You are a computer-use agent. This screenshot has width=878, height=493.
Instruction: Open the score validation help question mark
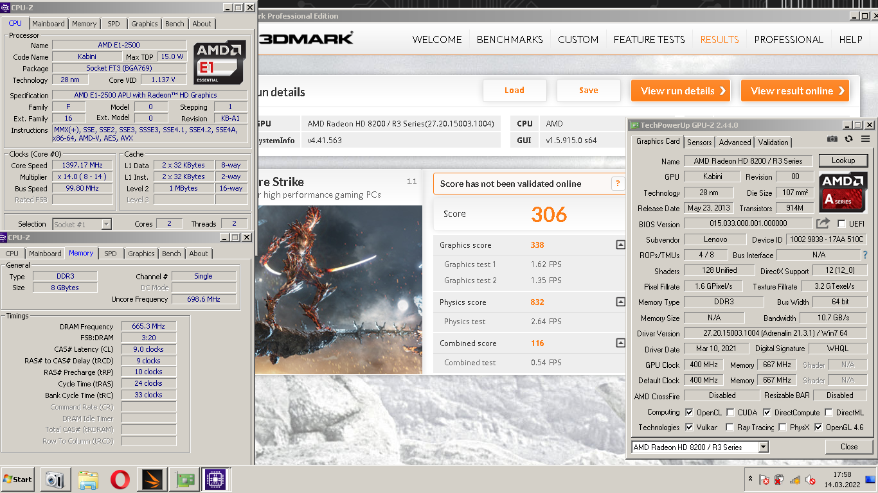(618, 184)
